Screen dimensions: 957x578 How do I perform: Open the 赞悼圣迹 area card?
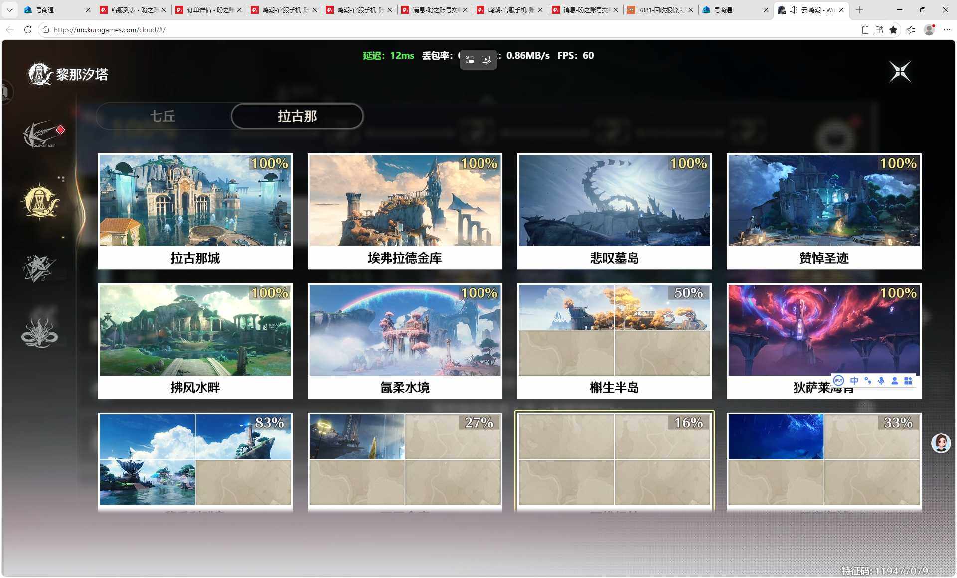pyautogui.click(x=824, y=211)
